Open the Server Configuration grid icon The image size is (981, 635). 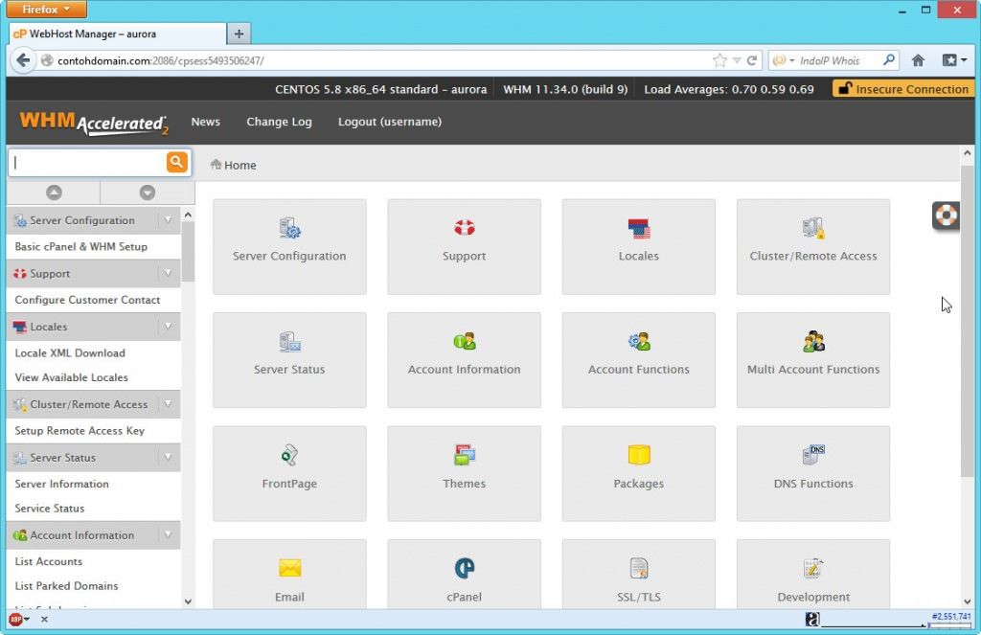click(289, 230)
